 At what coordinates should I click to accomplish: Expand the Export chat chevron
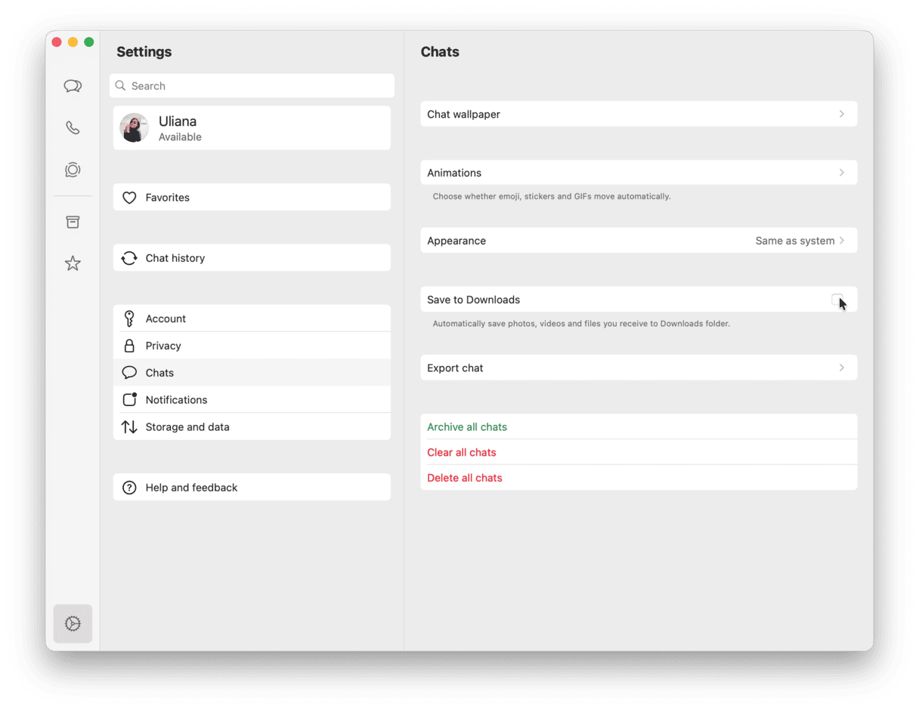[x=841, y=368]
